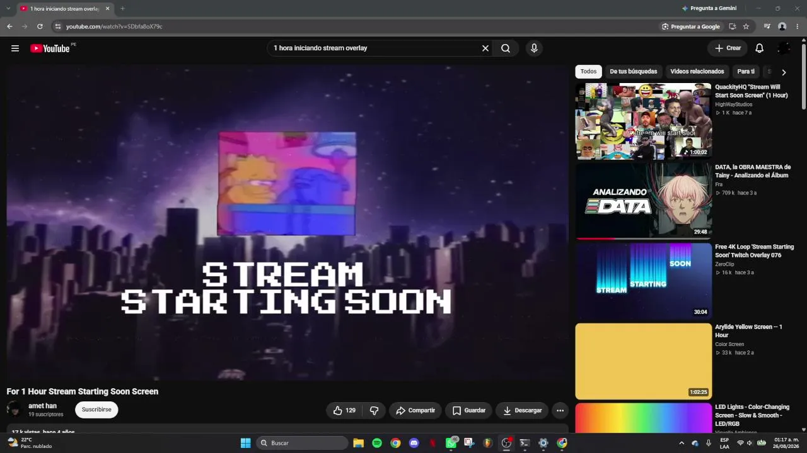The image size is (807, 453).
Task: Close the '1 hora iniciando stream overlay' tab
Action: pos(107,8)
